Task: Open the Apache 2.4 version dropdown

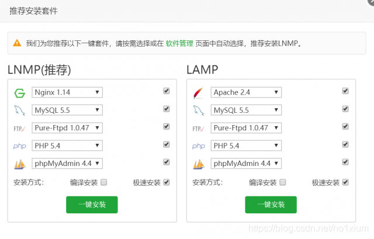Action: tap(246, 92)
